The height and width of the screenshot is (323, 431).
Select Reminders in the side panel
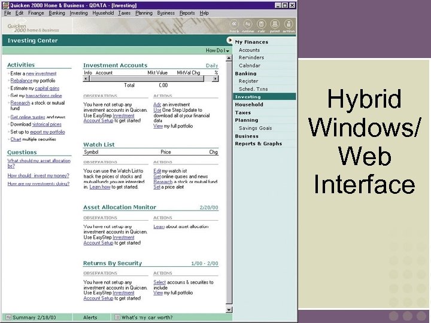251,57
